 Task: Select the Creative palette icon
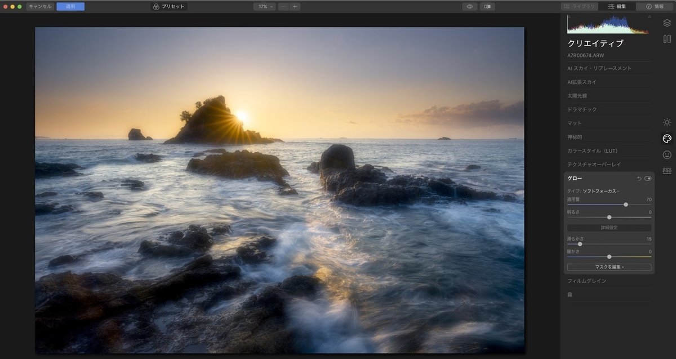(667, 139)
